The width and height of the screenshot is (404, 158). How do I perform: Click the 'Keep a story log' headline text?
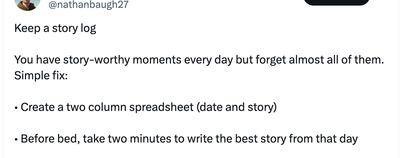[x=55, y=29]
